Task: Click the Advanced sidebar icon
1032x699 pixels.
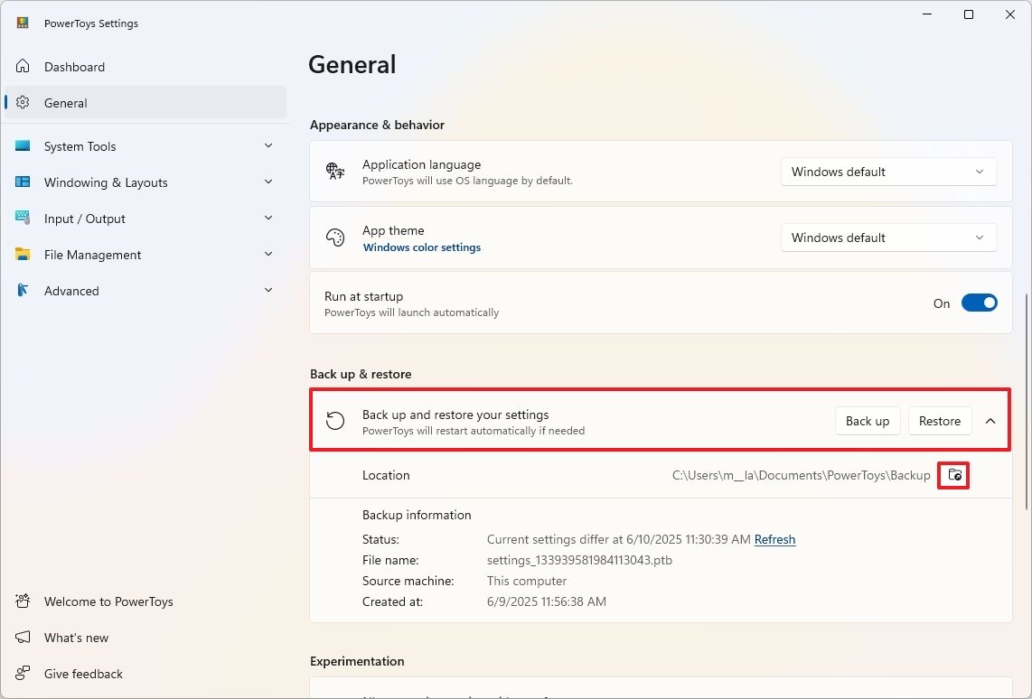Action: [x=22, y=290]
